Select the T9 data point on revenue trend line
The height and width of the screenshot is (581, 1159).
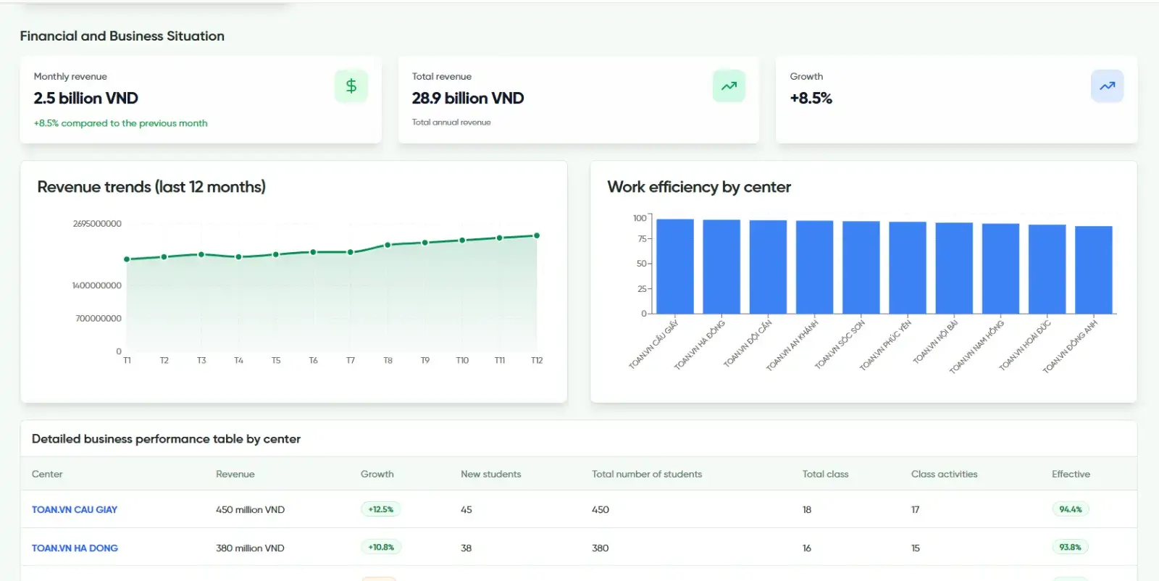pyautogui.click(x=425, y=243)
